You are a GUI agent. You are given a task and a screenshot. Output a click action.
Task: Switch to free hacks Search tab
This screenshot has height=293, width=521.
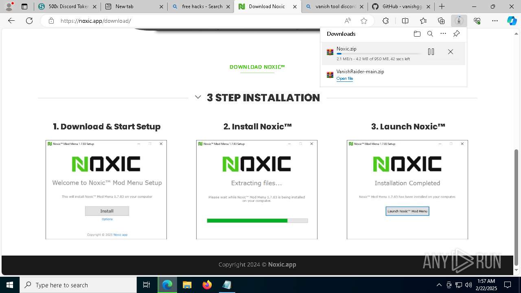pos(200,7)
